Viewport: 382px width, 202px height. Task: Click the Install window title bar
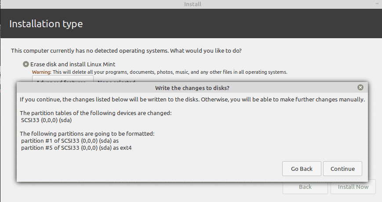(x=191, y=4)
